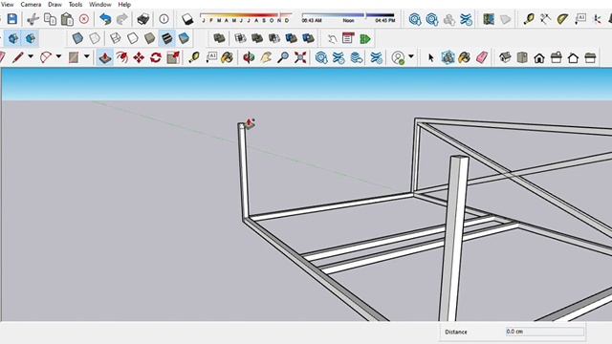Open the 3D Warehouse icon beside the time slider
This screenshot has width=612, height=344.
pyautogui.click(x=415, y=19)
